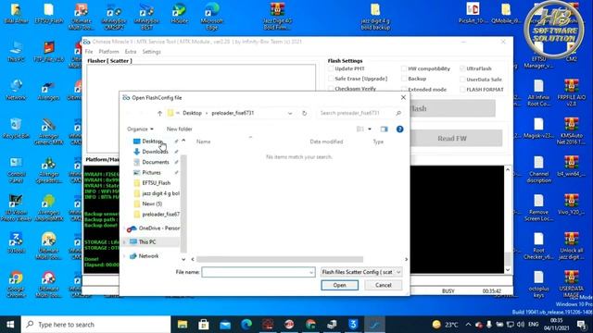The width and height of the screenshot is (593, 333).
Task: Open Google Chrome desktop shortcut
Action: pos(16,284)
